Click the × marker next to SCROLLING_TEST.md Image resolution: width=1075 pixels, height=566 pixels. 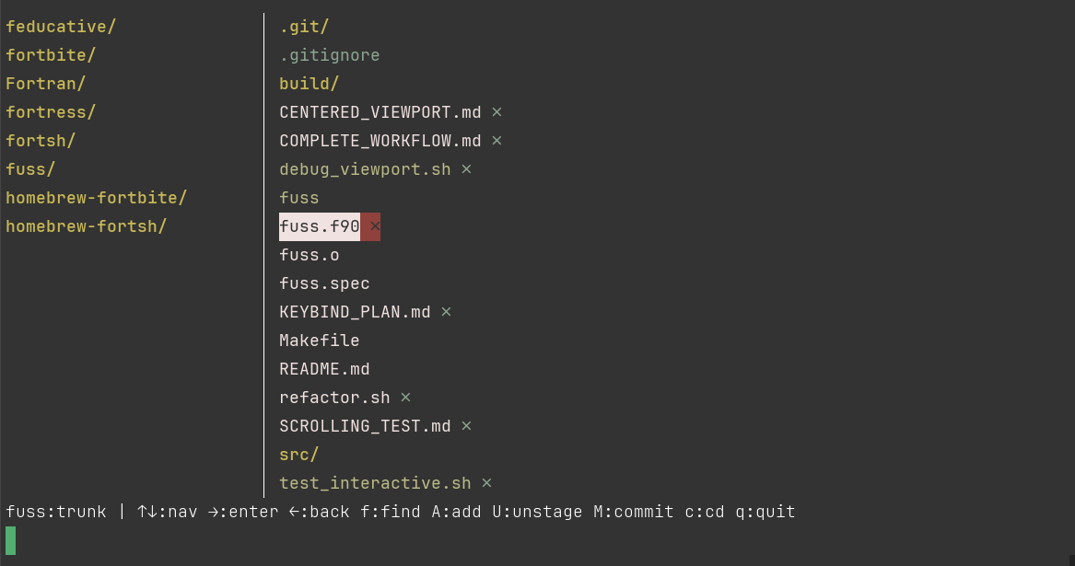click(x=466, y=426)
